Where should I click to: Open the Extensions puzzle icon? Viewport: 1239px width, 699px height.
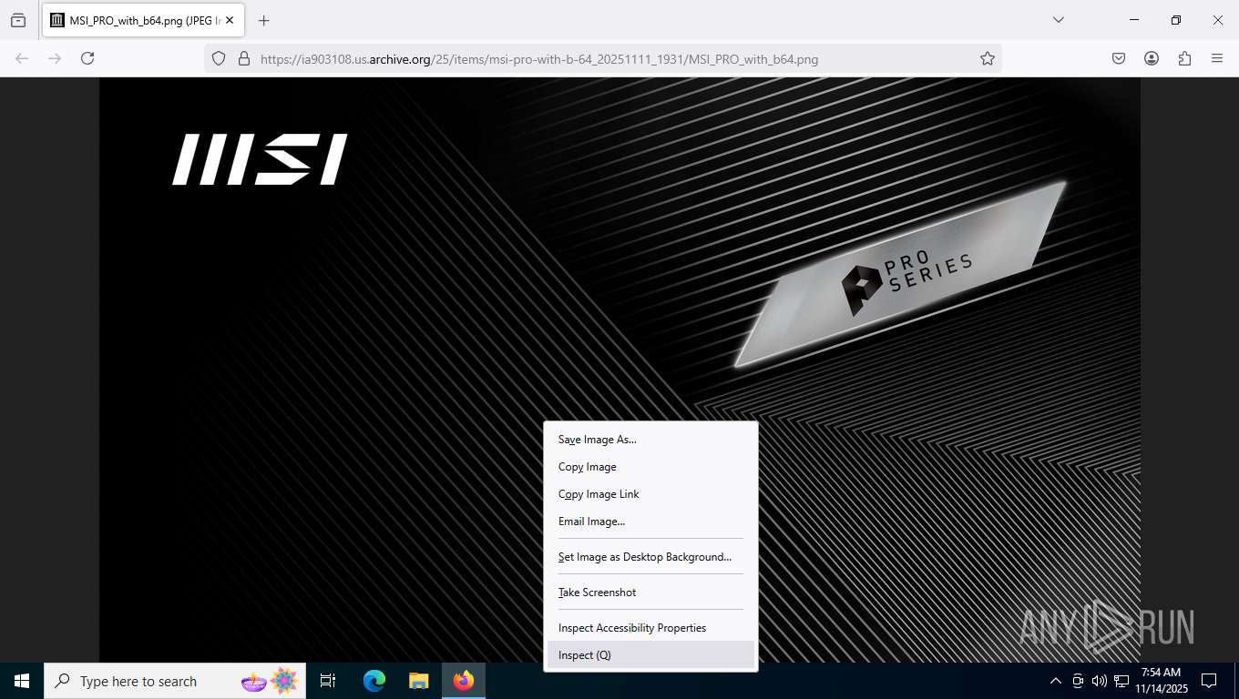tap(1184, 58)
